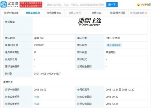
Task: Click the 普通商标 trademark type value
Action: (x=111, y=52)
